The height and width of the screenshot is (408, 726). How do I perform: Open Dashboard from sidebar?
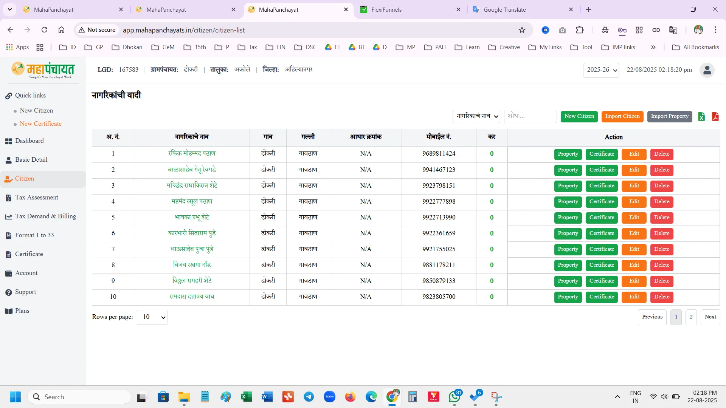click(x=29, y=141)
